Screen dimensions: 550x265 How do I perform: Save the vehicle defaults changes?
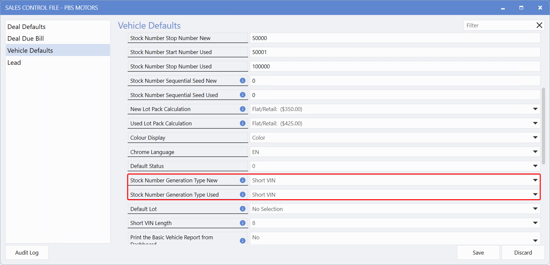pos(478,253)
